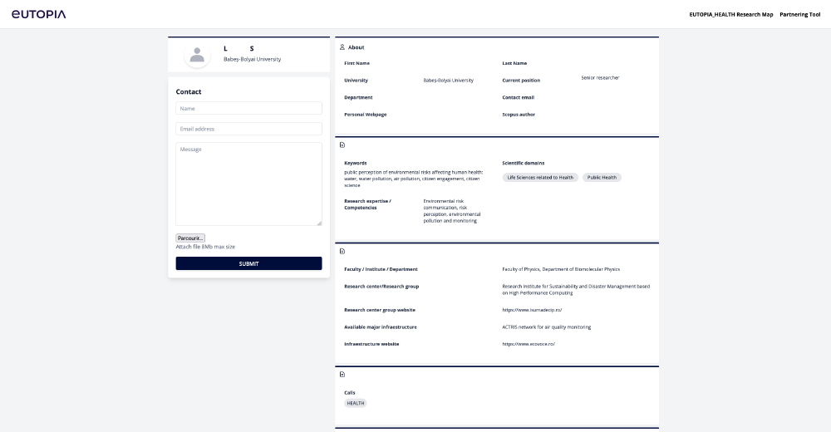831x432 pixels.
Task: Click the section icon above Keywords
Action: 342,145
